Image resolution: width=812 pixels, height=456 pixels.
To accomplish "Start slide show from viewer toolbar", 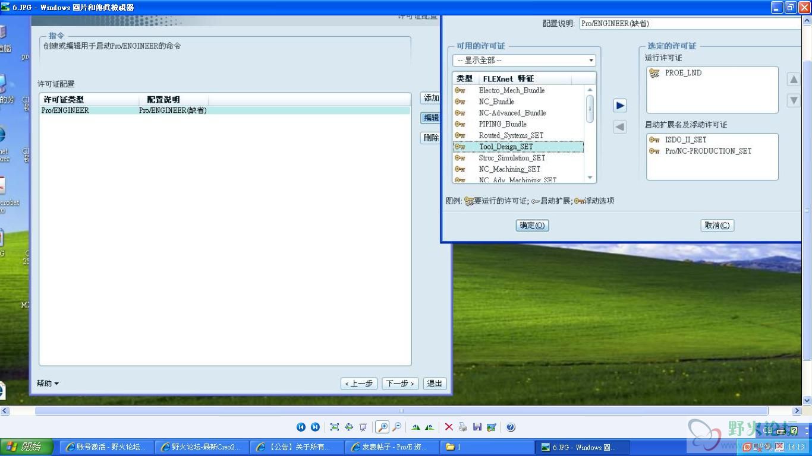I will pos(363,427).
